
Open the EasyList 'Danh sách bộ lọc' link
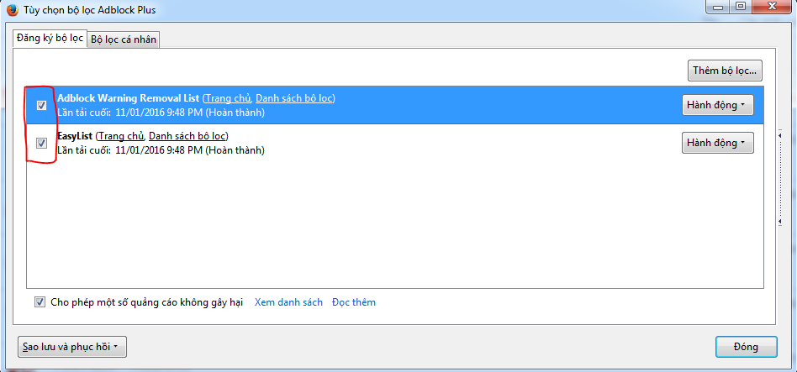[187, 136]
